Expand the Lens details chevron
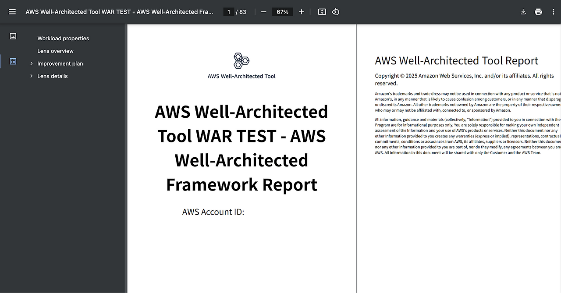Viewport: 561px width, 293px height. click(32, 76)
